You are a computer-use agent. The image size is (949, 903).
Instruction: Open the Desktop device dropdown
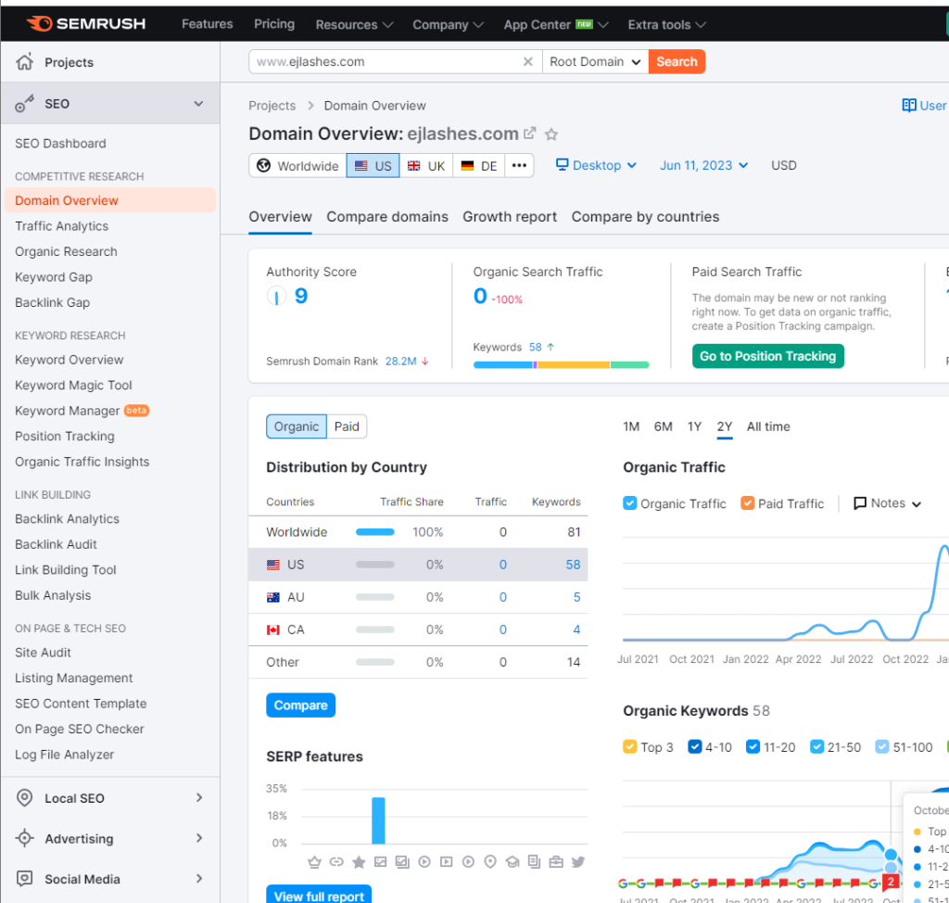(596, 165)
